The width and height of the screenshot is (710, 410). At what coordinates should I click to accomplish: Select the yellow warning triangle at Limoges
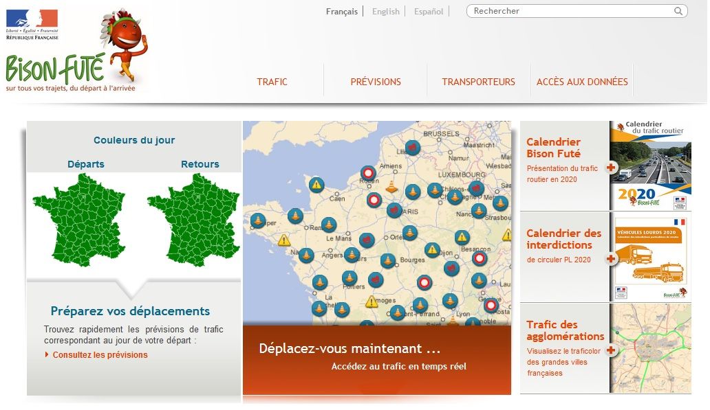click(x=372, y=301)
